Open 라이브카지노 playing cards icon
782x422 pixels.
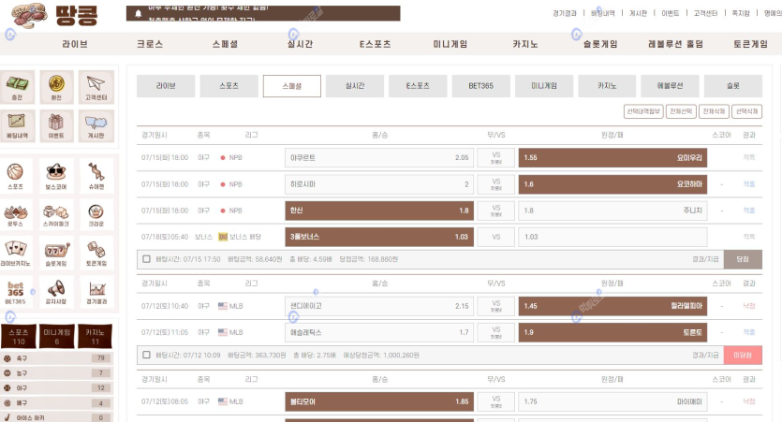[16, 251]
